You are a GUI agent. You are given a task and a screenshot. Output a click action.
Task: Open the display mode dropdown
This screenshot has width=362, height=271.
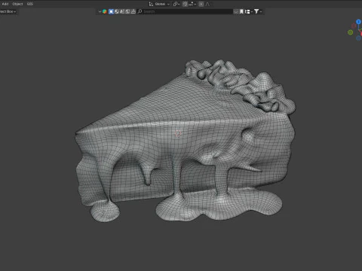(x=248, y=11)
